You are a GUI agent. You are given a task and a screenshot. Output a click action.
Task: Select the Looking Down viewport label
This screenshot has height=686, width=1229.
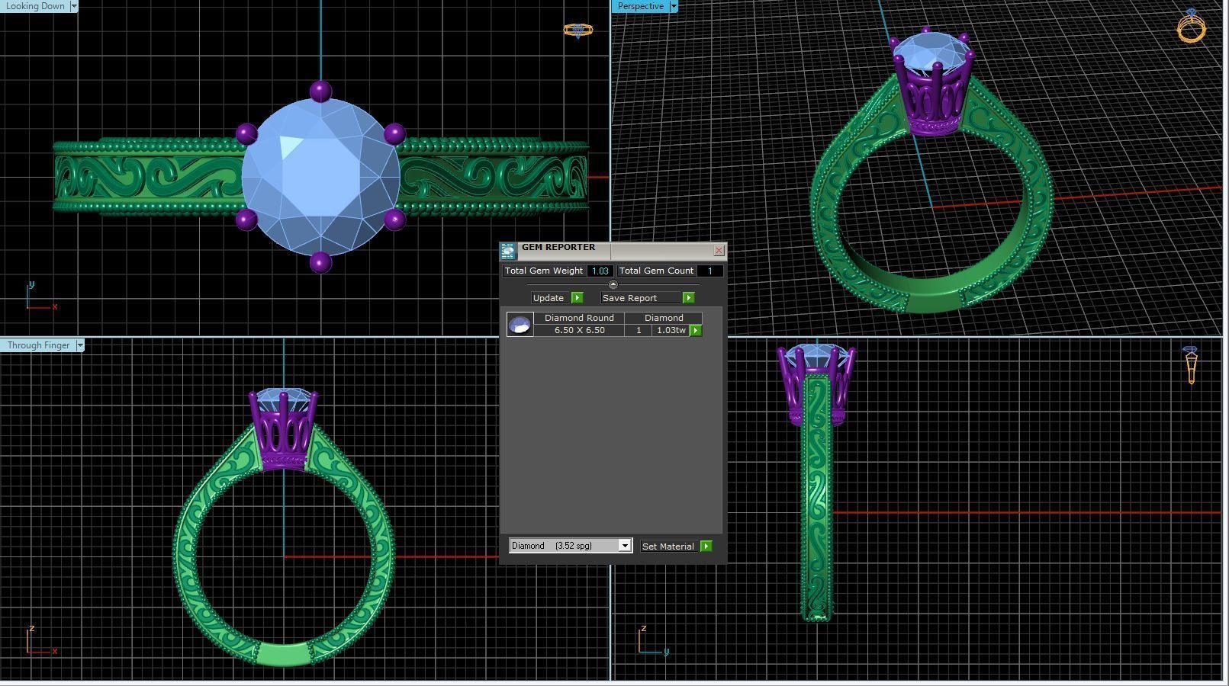tap(35, 6)
